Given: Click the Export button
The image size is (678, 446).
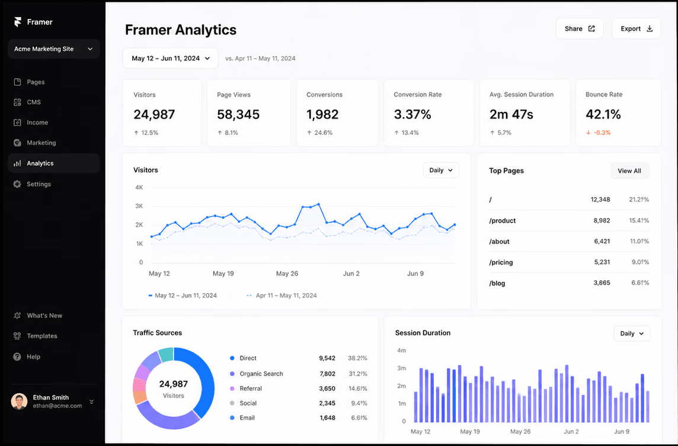Looking at the screenshot, I should (637, 28).
